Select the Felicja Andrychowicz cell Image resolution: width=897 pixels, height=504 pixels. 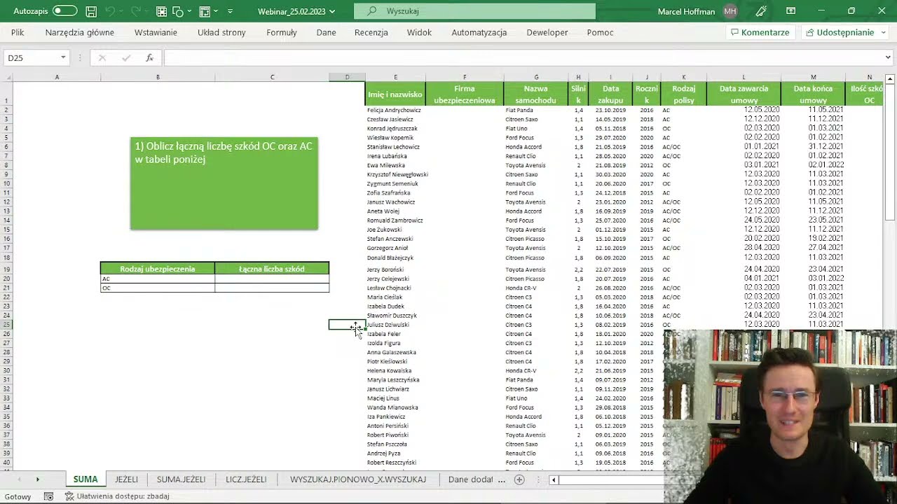[395, 110]
